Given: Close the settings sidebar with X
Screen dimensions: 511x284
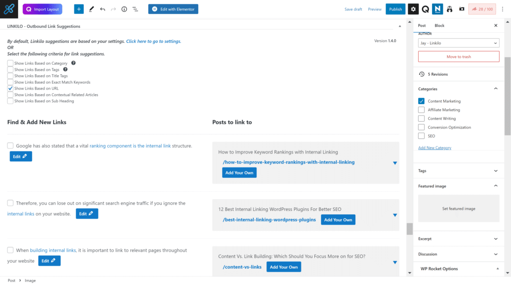Looking at the screenshot, I should click(x=496, y=25).
